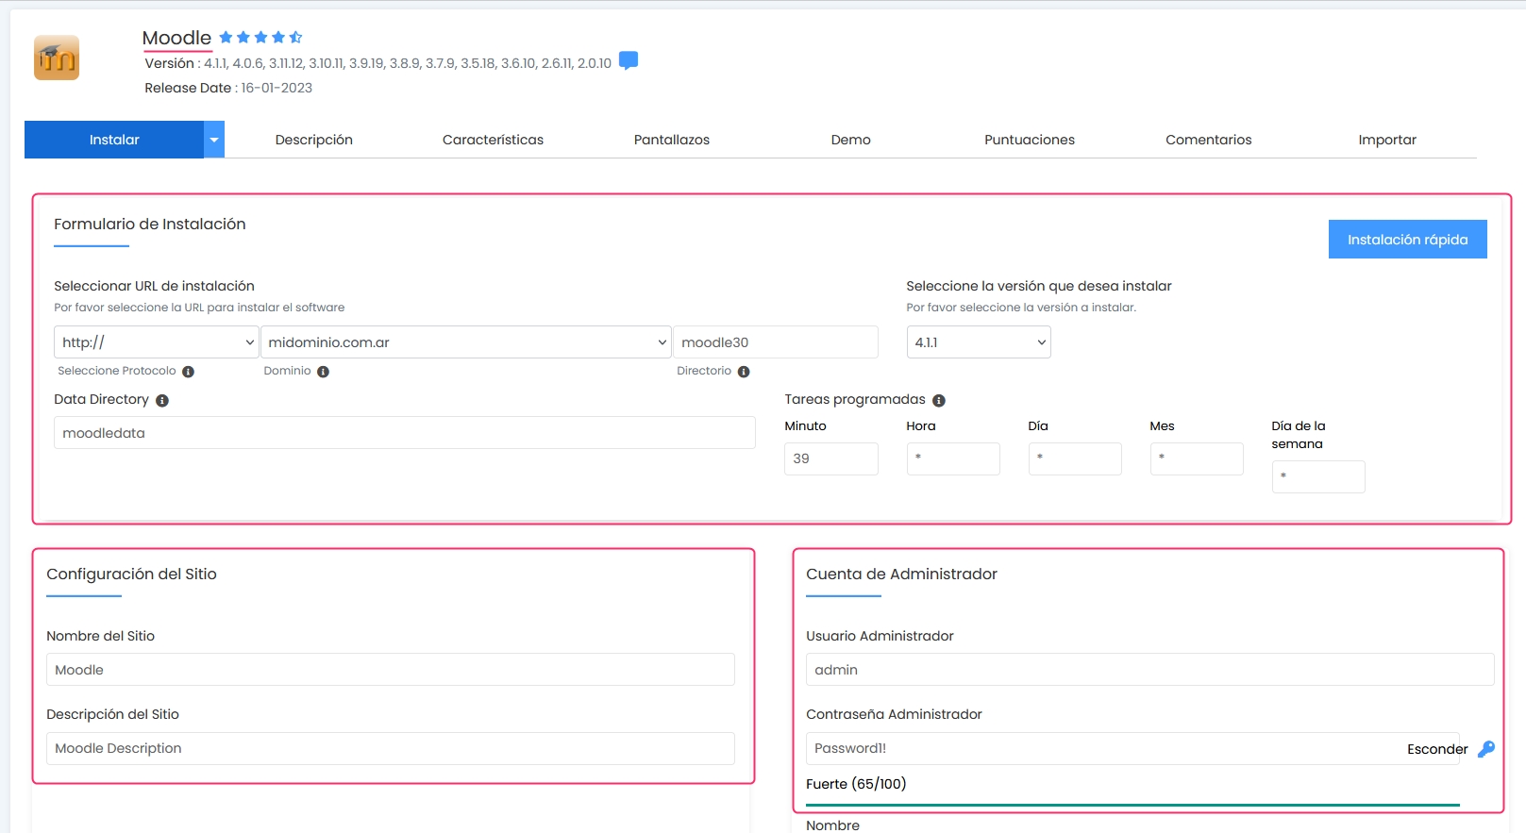The width and height of the screenshot is (1526, 833).
Task: Click the info icon beside Dominio
Action: pyautogui.click(x=323, y=372)
